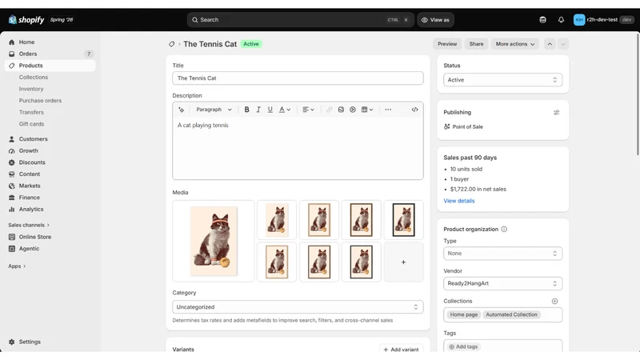Edit the Title field
This screenshot has width=640, height=360.
pyautogui.click(x=298, y=78)
